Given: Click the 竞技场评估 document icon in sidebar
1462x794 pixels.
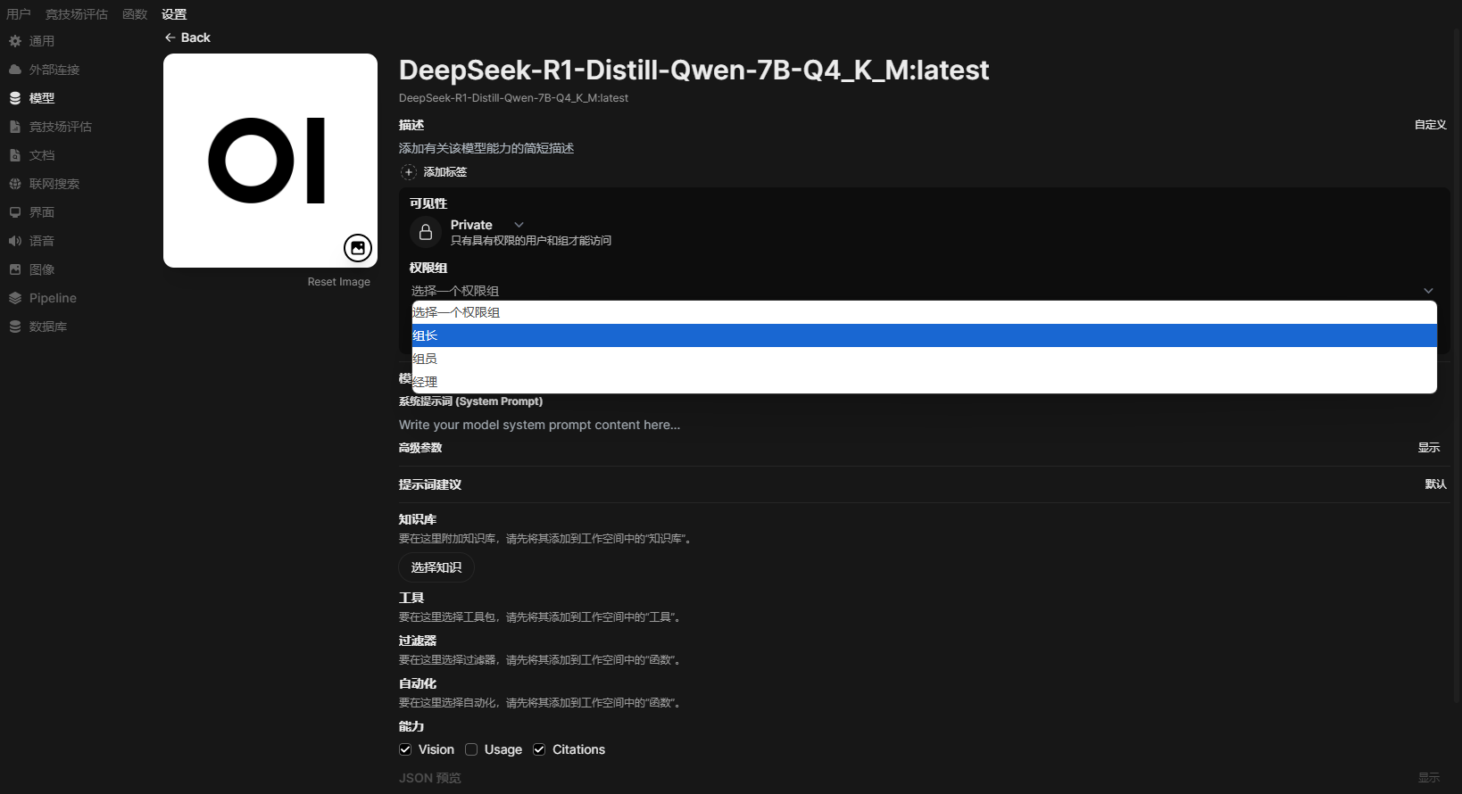Looking at the screenshot, I should (15, 127).
